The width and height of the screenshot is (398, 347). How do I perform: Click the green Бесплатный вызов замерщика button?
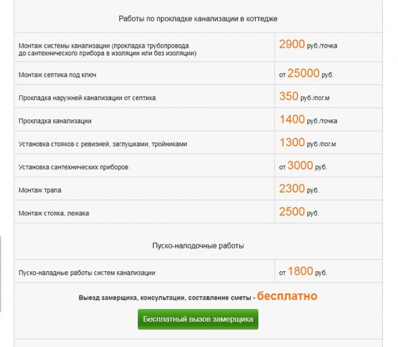pos(198,319)
